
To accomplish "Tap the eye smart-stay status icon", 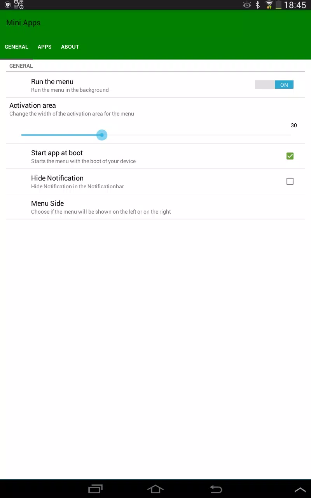I will (x=247, y=5).
